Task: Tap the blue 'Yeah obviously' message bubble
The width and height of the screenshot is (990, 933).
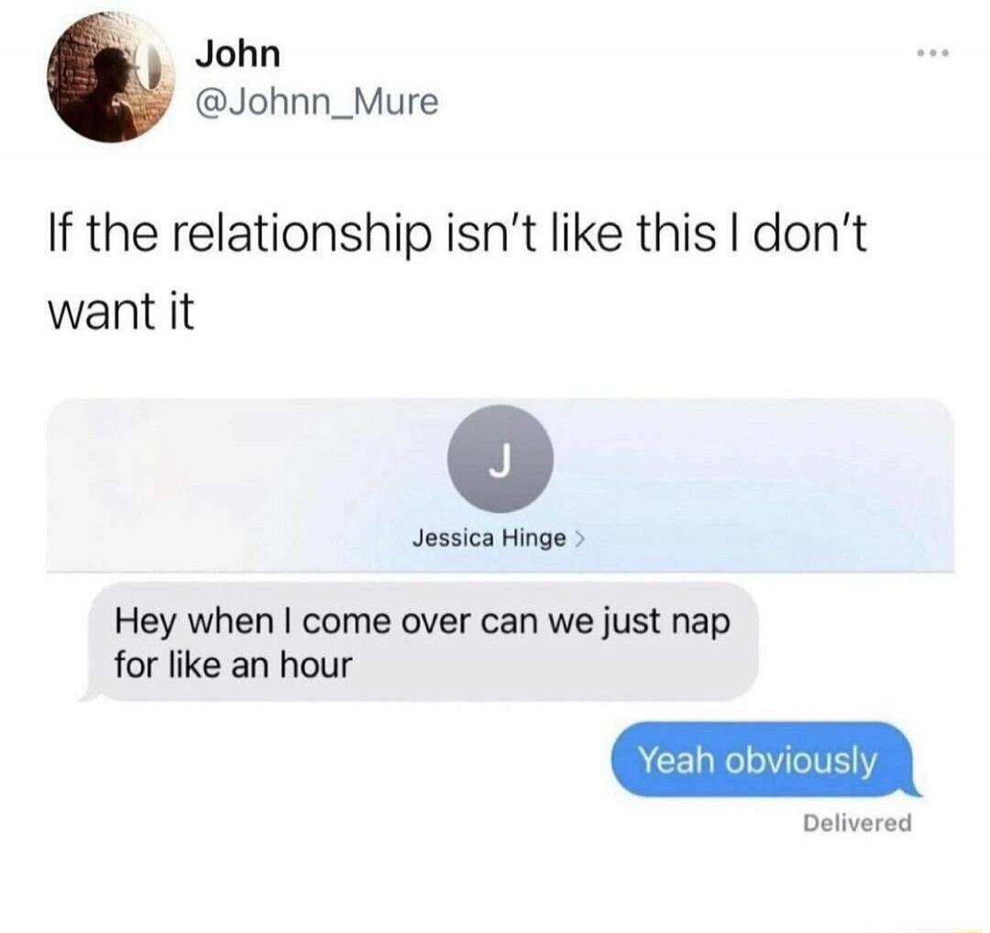Action: pyautogui.click(x=765, y=760)
